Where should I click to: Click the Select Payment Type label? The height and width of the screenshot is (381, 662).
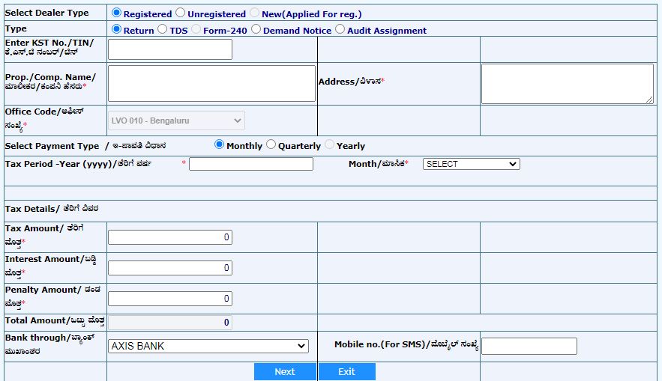coord(85,146)
